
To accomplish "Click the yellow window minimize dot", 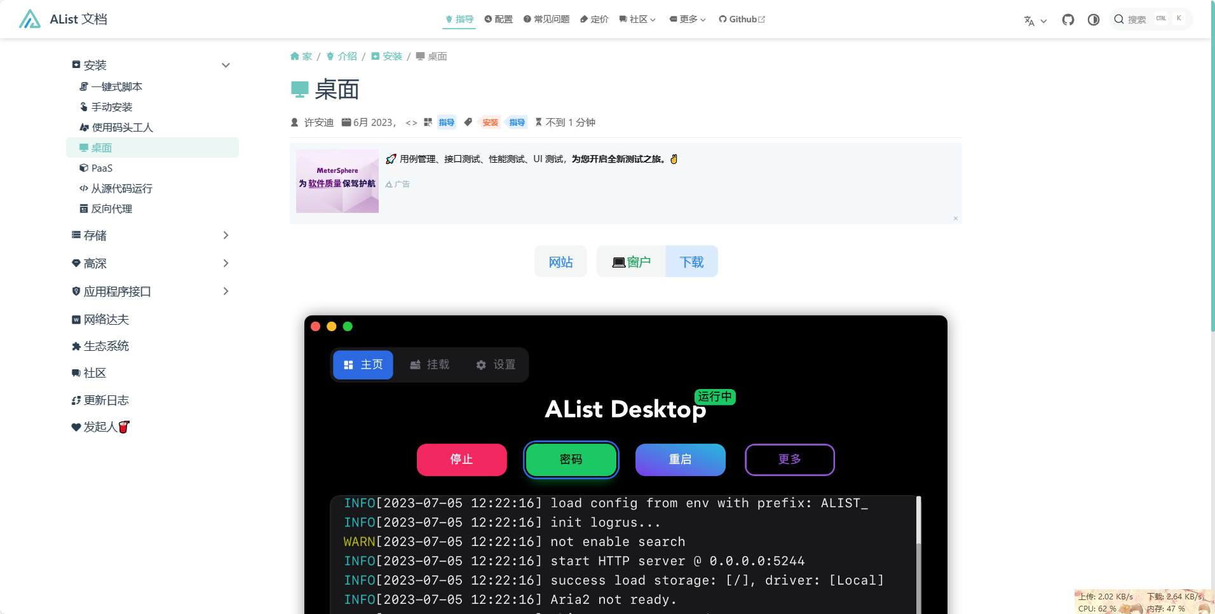I will [x=332, y=326].
